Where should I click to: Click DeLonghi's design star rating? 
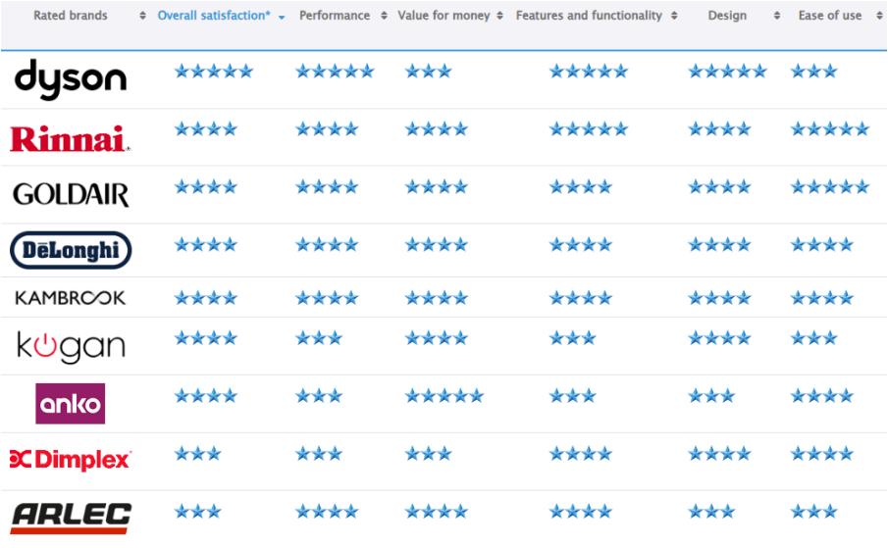pyautogui.click(x=719, y=245)
